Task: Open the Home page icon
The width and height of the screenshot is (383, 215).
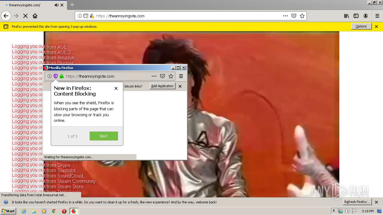Action: 35,16
